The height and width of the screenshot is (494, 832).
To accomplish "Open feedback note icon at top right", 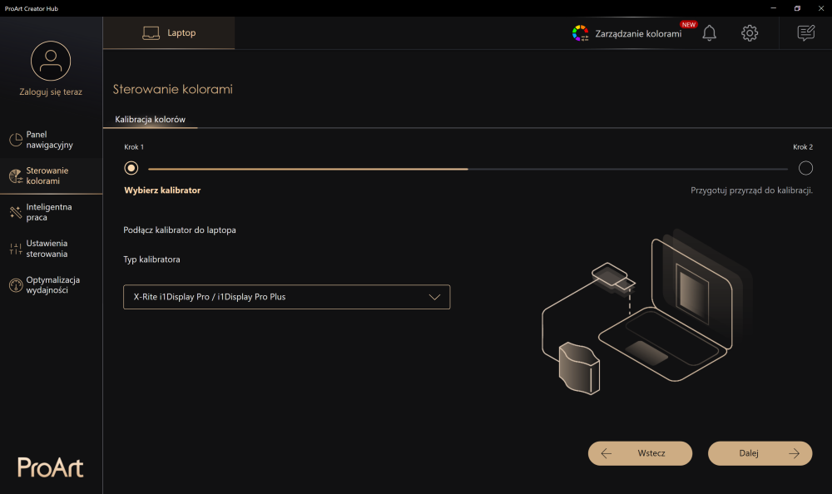I will pos(806,33).
